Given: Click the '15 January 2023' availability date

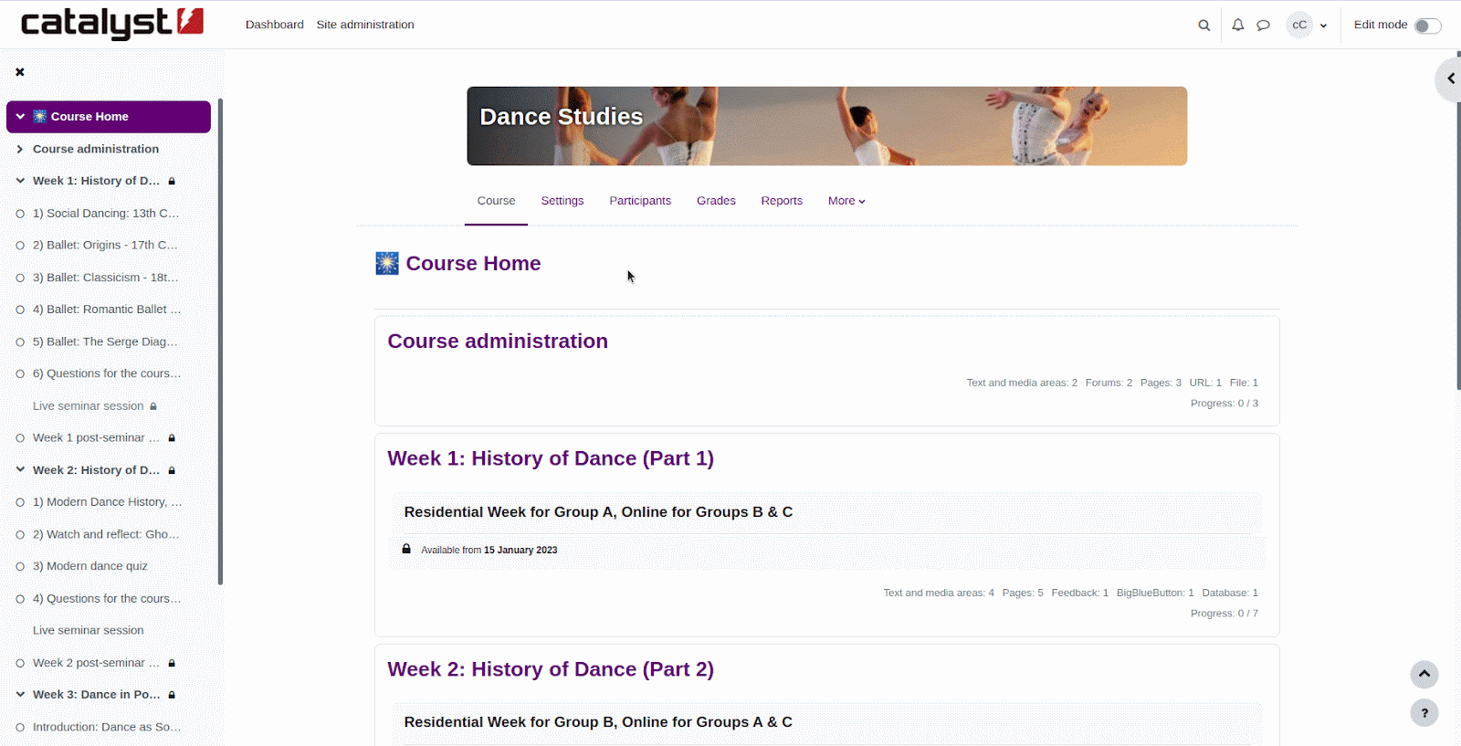Looking at the screenshot, I should [x=520, y=551].
